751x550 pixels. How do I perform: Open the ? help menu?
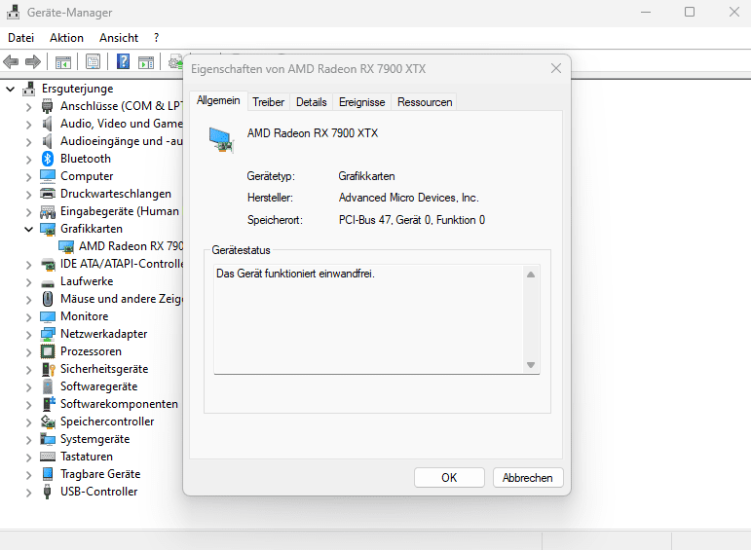click(156, 38)
